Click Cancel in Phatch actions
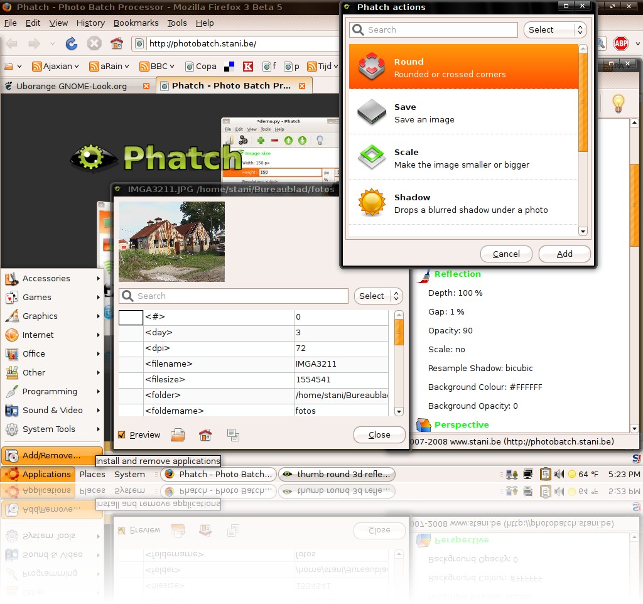The width and height of the screenshot is (643, 604). pos(506,254)
